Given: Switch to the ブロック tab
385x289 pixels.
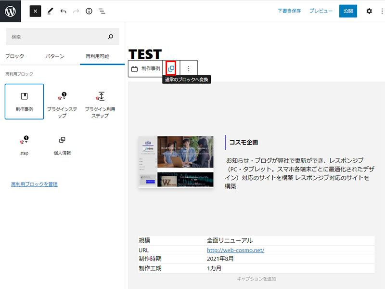Looking at the screenshot, I should tap(14, 56).
